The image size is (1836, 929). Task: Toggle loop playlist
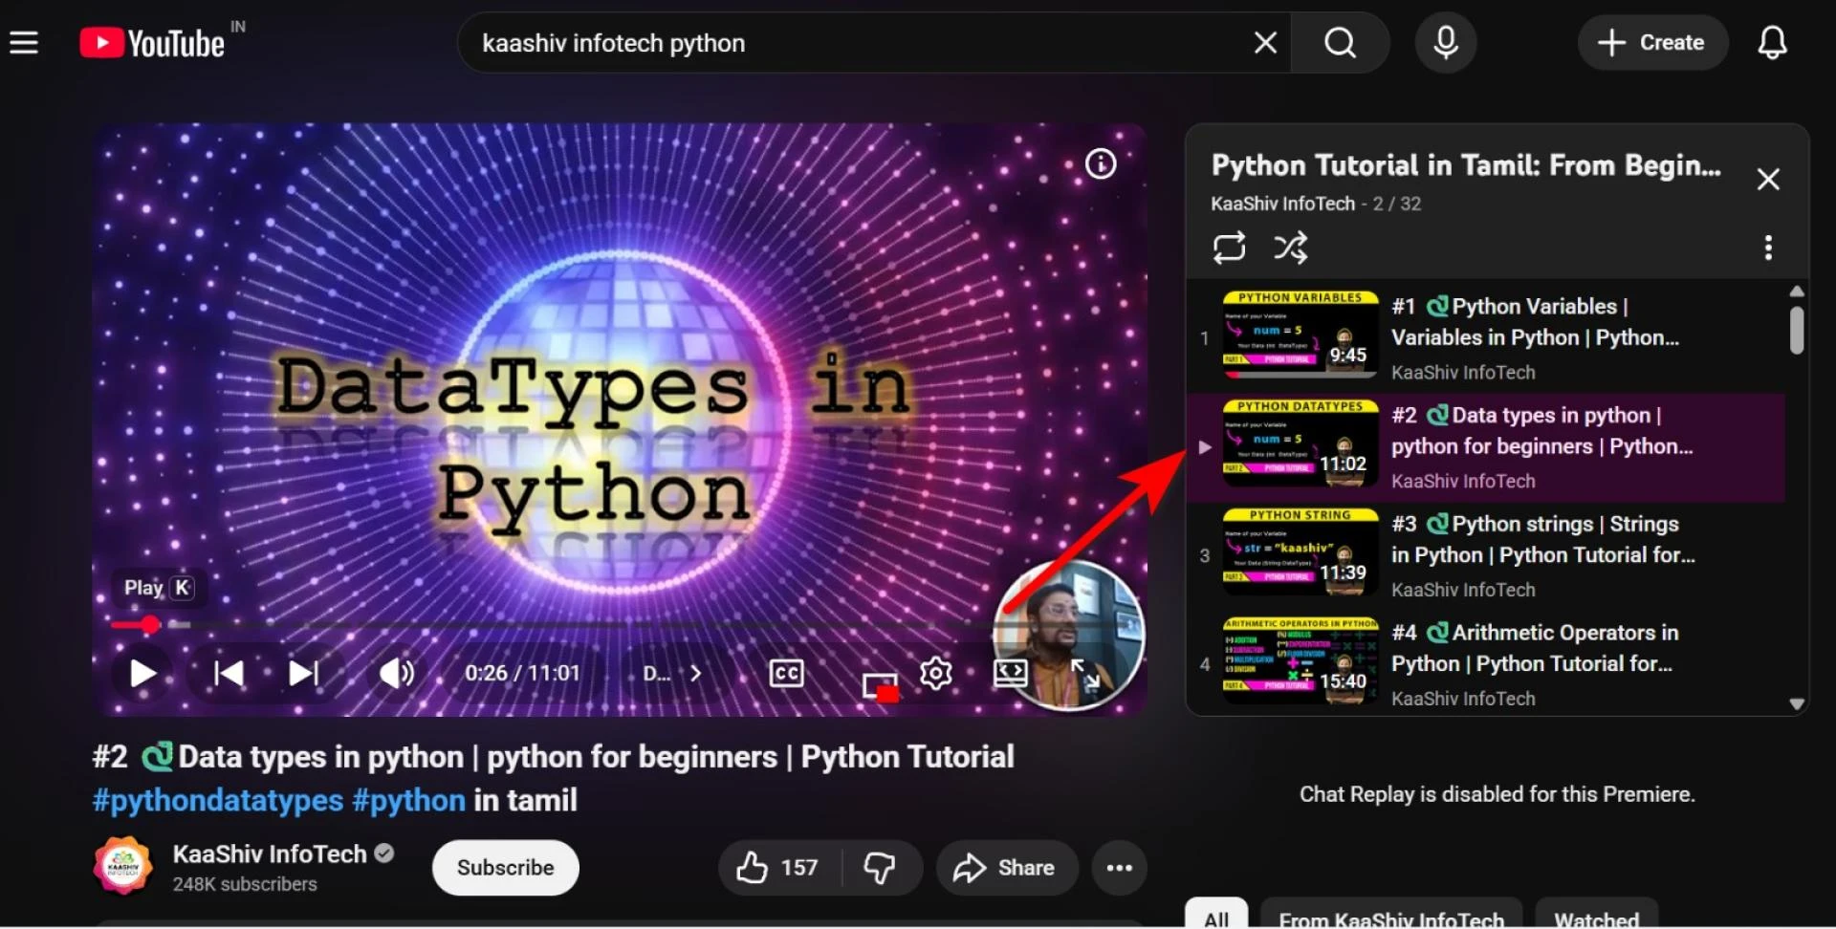[x=1229, y=248]
